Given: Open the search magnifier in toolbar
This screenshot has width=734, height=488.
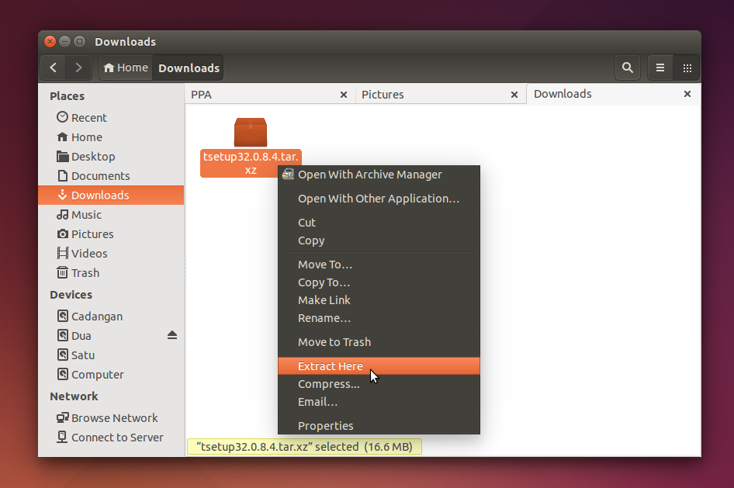Looking at the screenshot, I should [628, 67].
